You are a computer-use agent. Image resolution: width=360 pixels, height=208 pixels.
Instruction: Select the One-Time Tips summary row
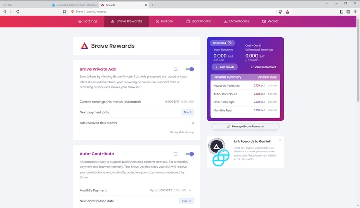click(x=245, y=102)
